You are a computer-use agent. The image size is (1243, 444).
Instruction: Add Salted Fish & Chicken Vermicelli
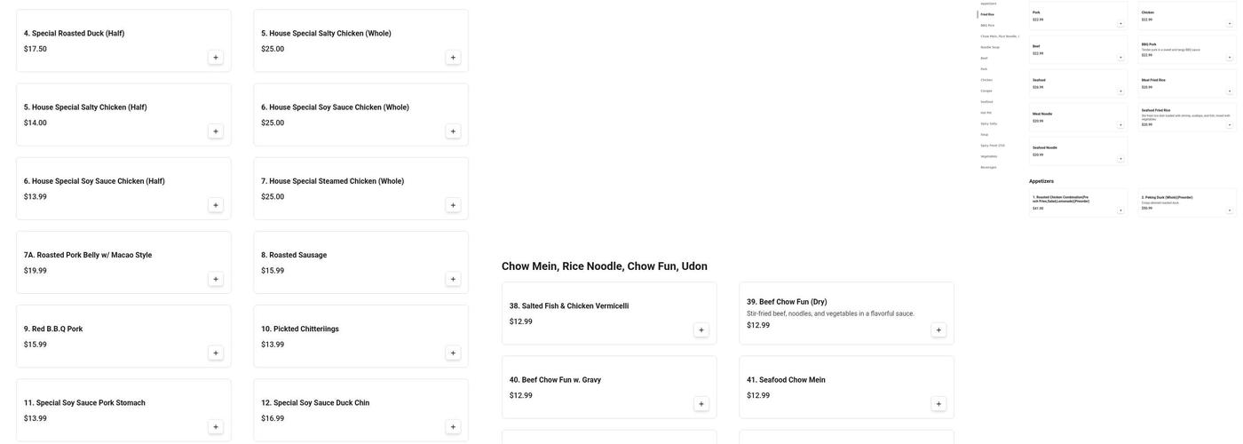(x=701, y=330)
